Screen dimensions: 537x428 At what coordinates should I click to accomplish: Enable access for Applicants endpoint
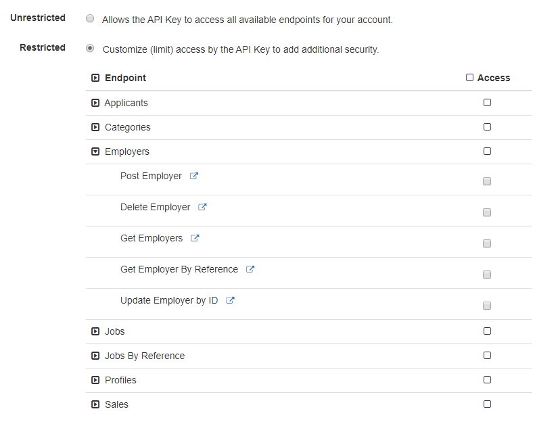[487, 103]
